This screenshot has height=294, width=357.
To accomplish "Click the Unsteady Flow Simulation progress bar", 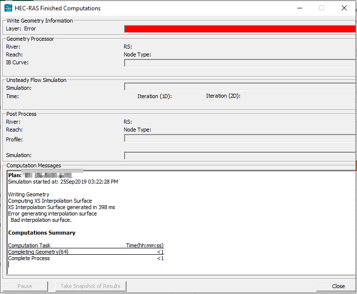I will pyautogui.click(x=240, y=87).
